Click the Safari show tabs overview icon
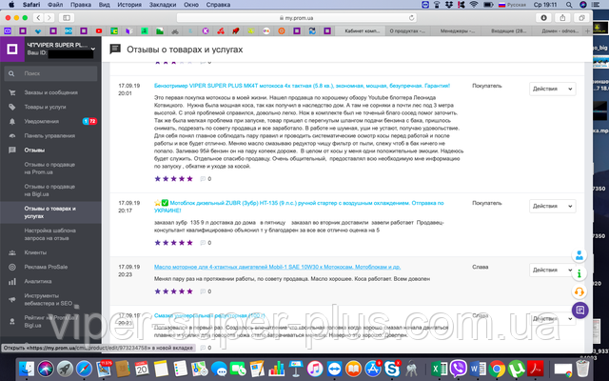 [x=581, y=18]
